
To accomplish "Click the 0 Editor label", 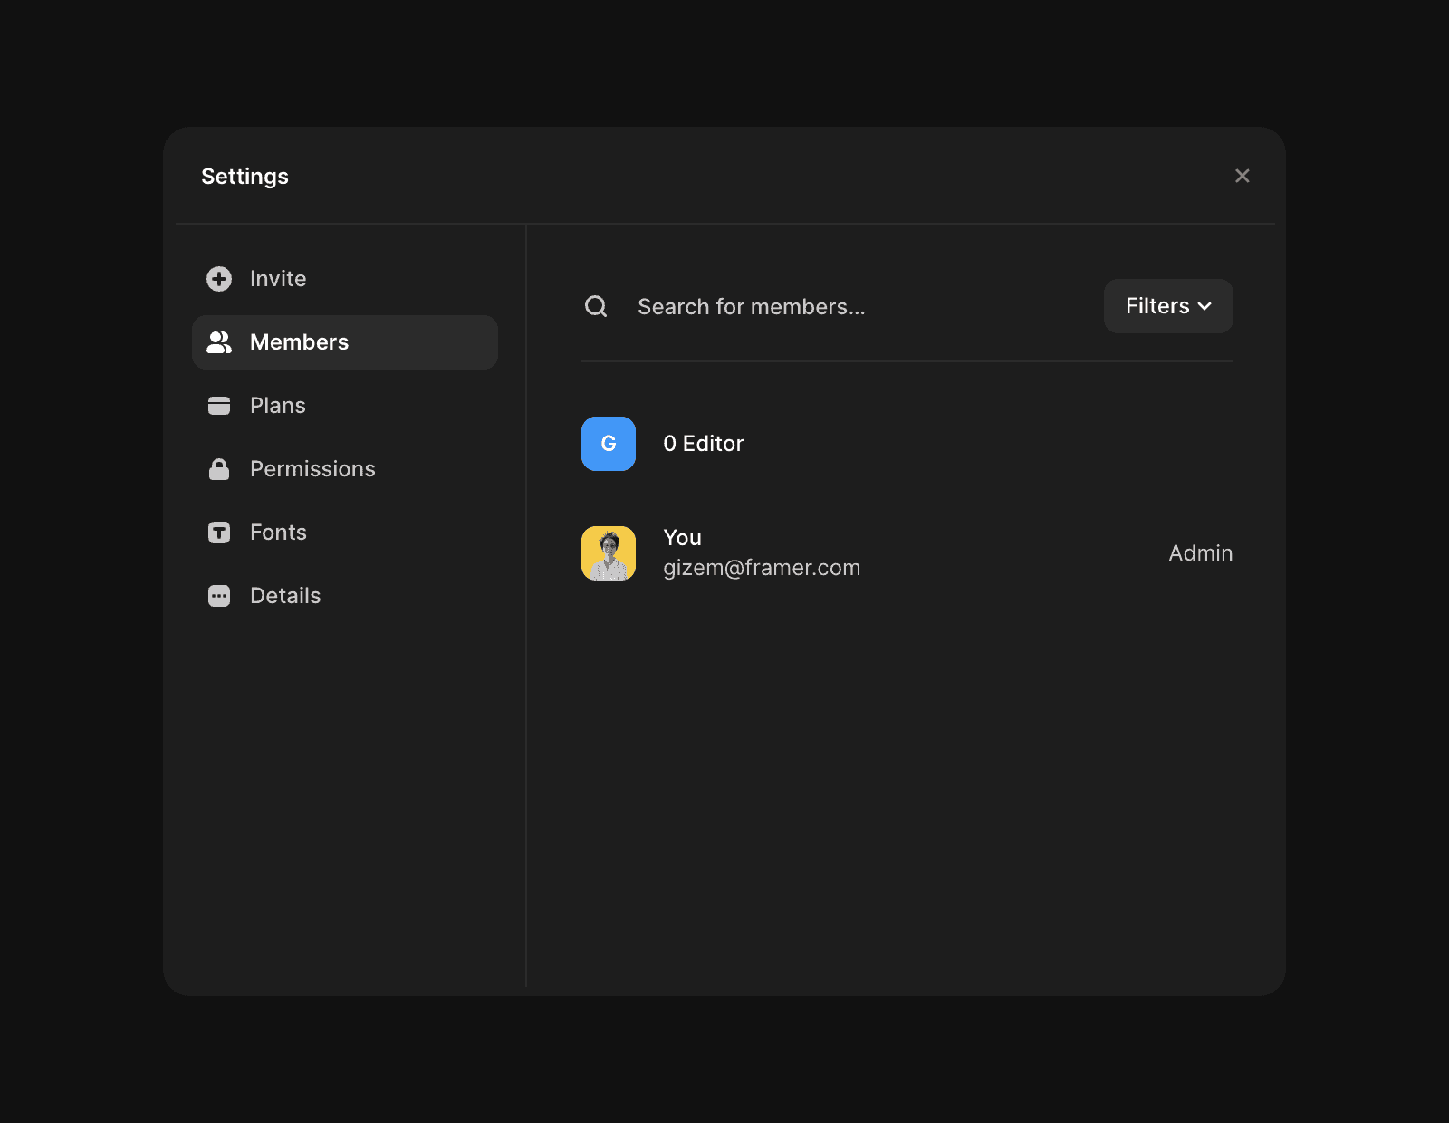I will point(703,444).
